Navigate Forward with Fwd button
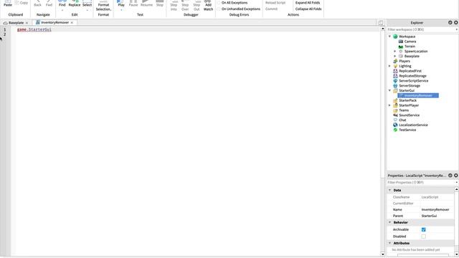 click(x=49, y=4)
